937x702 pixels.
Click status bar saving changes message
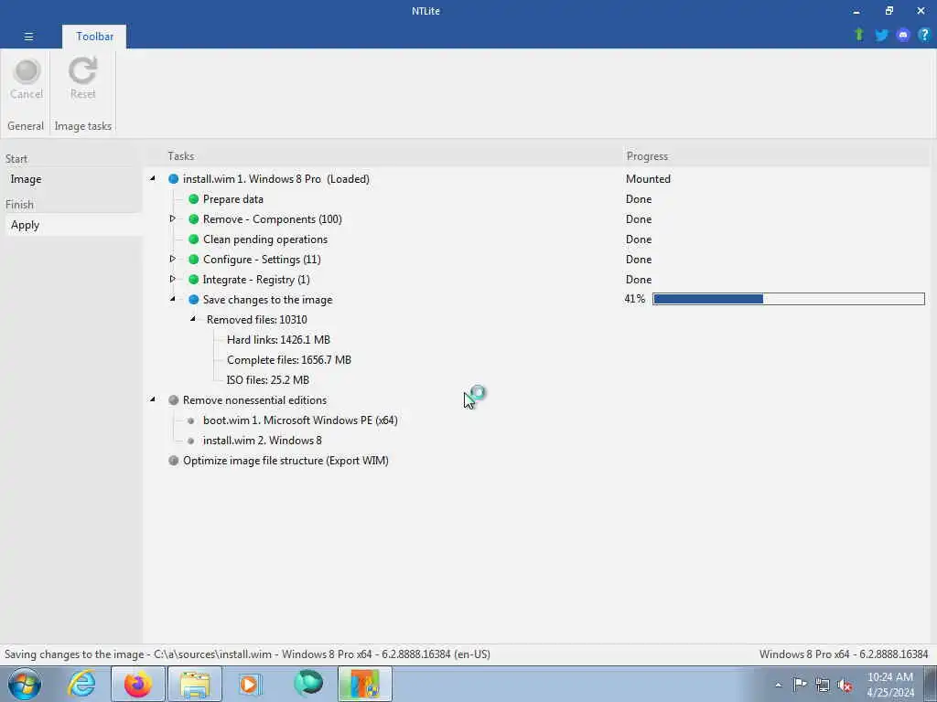(x=247, y=654)
